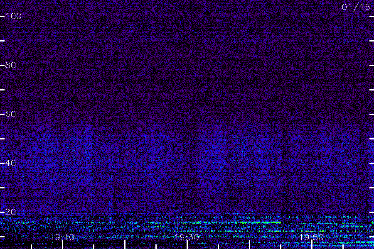
Task: Click the time label 19:10
Action: (62, 237)
